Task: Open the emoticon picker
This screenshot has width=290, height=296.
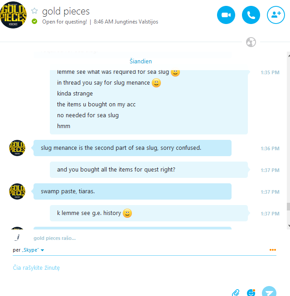Action: (251, 292)
